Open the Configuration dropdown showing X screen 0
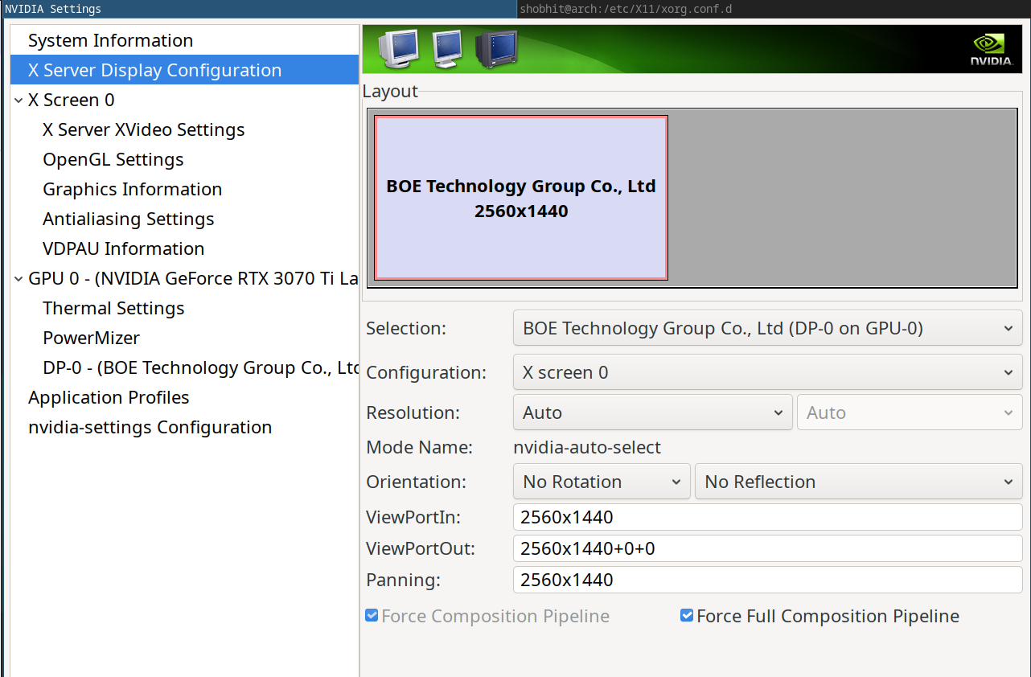The width and height of the screenshot is (1031, 677). click(768, 372)
